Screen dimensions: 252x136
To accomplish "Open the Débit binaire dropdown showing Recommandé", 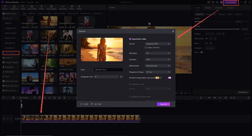I will click(158, 66).
